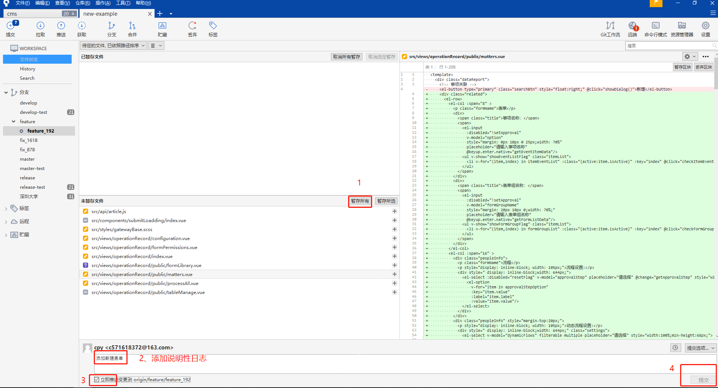Click the 暂存所有 (Stage All) button
This screenshot has width=718, height=388.
click(x=360, y=201)
